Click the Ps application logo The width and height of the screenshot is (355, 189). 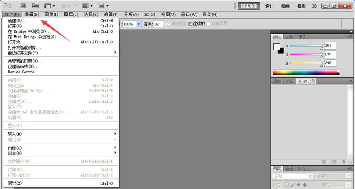coord(8,6)
